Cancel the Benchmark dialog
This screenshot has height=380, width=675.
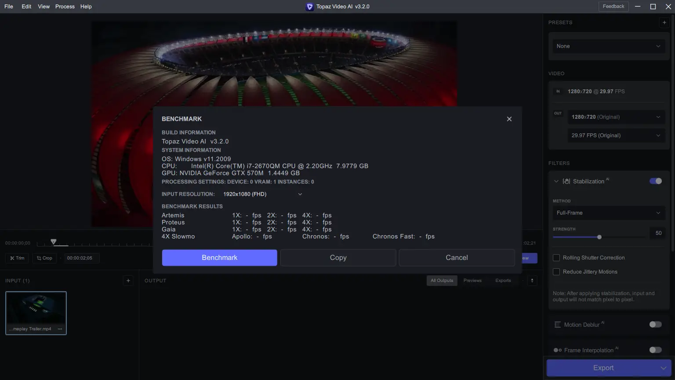(x=457, y=258)
